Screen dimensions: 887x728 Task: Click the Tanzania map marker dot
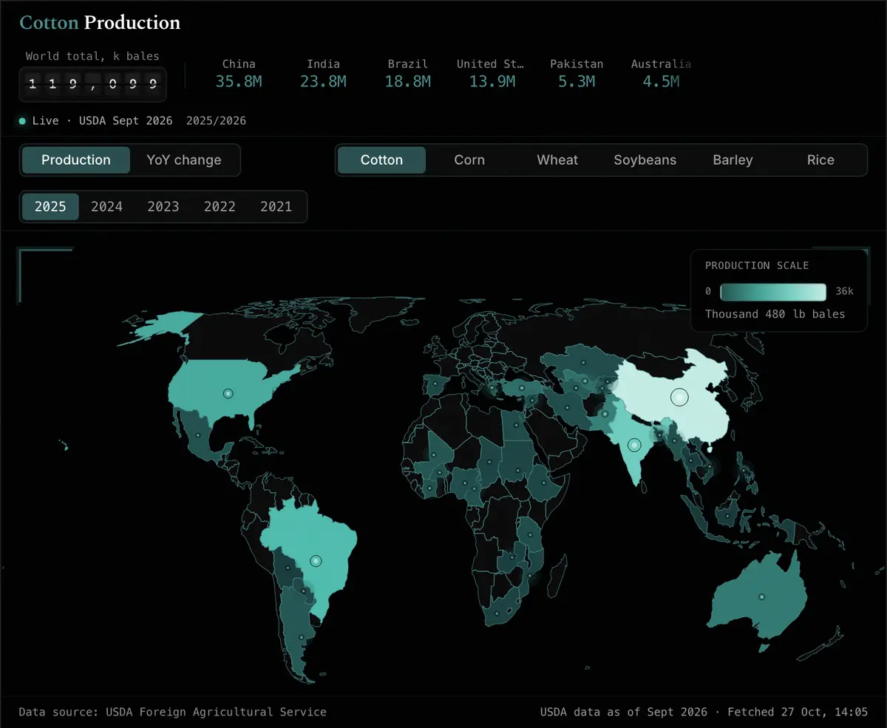tap(530, 537)
